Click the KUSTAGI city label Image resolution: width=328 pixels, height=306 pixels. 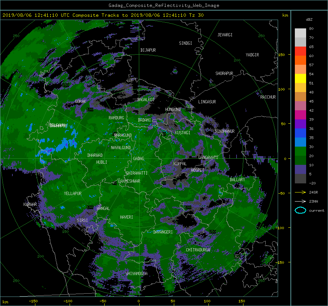click(x=183, y=133)
